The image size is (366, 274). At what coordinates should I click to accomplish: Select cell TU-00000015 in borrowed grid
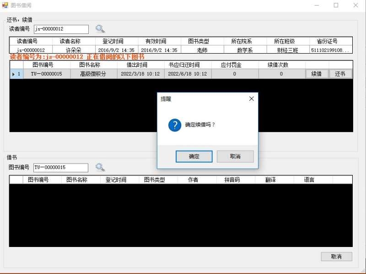tap(47, 74)
